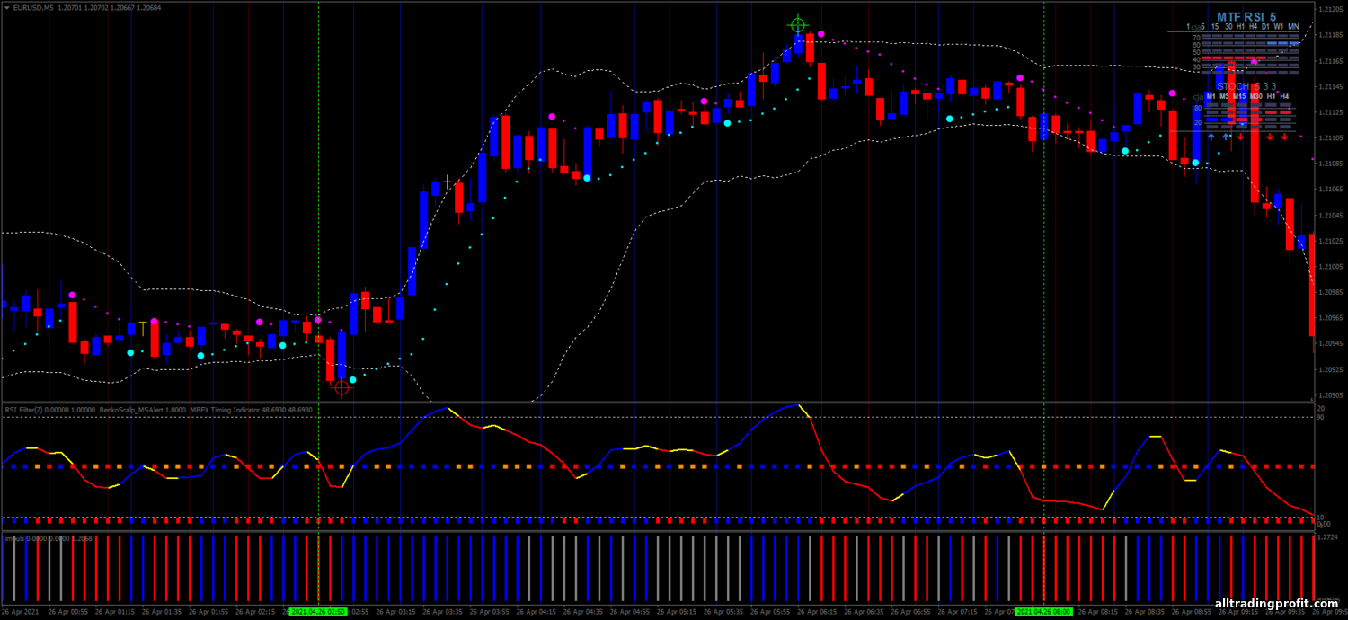Select the green 2021.04.26 02:50 time label
This screenshot has width=1348, height=620.
click(318, 611)
